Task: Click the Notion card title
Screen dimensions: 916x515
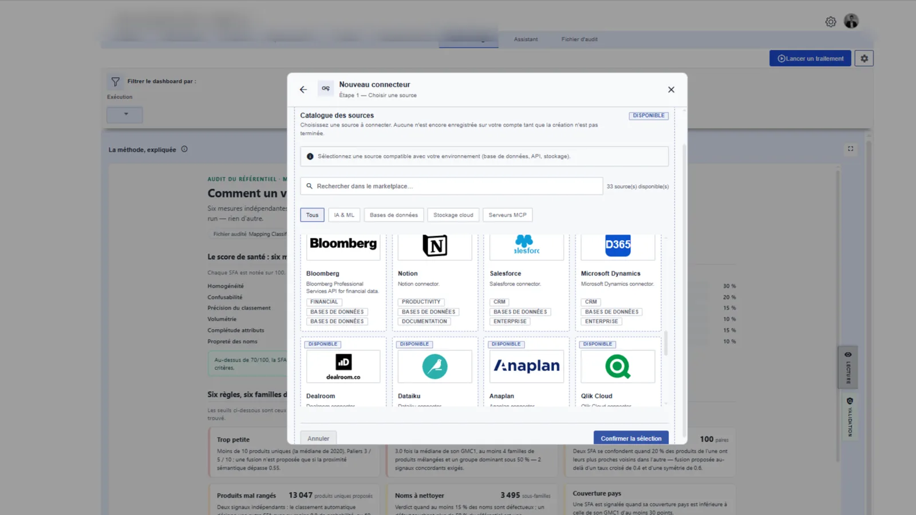Action: (408, 274)
